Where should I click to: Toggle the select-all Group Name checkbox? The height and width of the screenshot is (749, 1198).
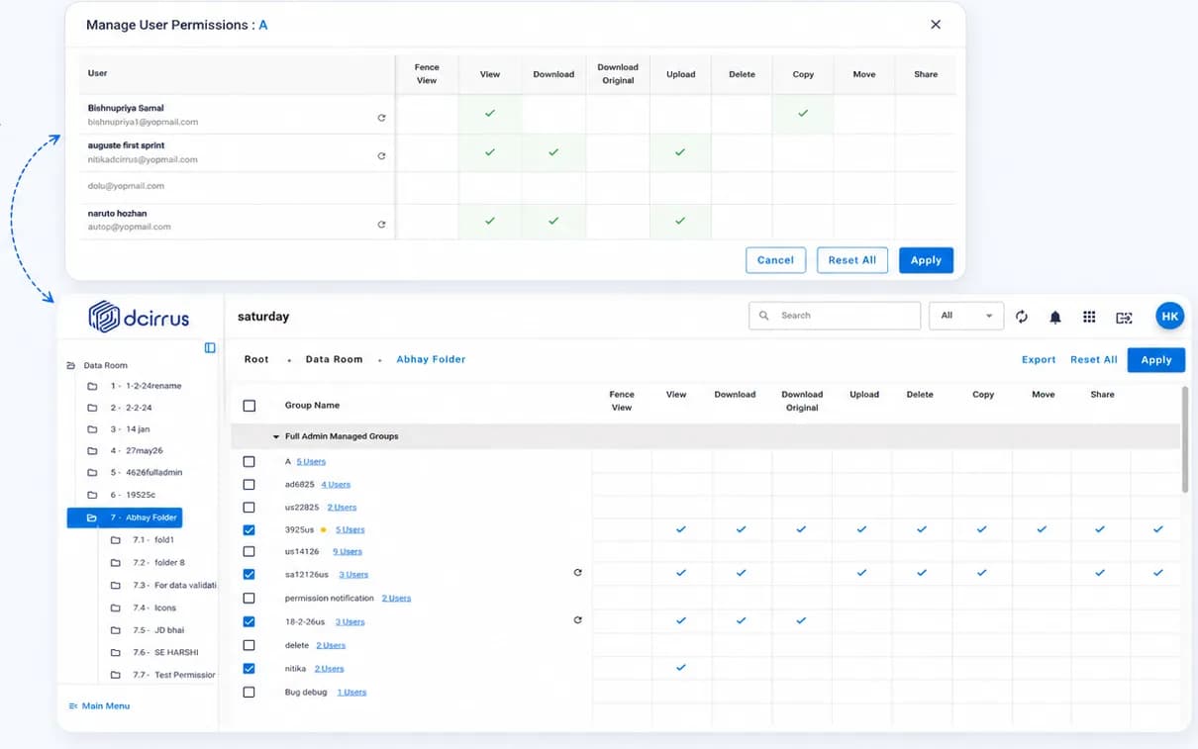250,406
